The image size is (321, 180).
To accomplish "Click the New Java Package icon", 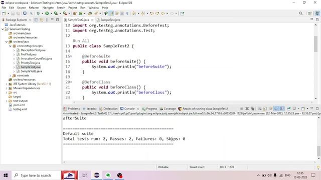I will pos(75,13).
